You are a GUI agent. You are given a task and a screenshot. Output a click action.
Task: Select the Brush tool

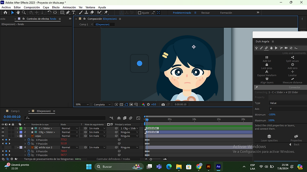pos(81,12)
